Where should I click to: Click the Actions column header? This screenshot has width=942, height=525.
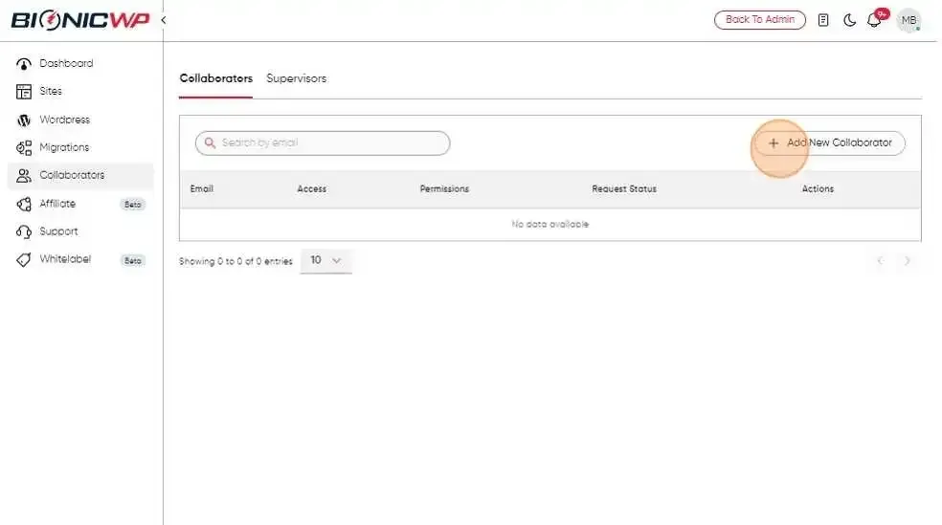click(818, 188)
